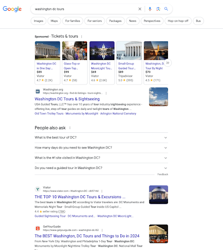The height and width of the screenshot is (250, 223).
Task: Expand What is the #1 site visited question
Action: click(101, 158)
